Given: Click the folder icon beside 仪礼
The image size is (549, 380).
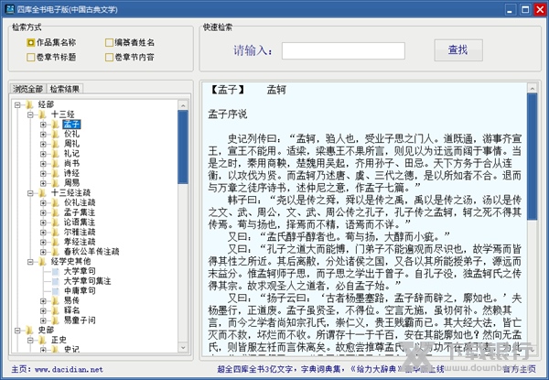Looking at the screenshot, I should pyautogui.click(x=55, y=134).
